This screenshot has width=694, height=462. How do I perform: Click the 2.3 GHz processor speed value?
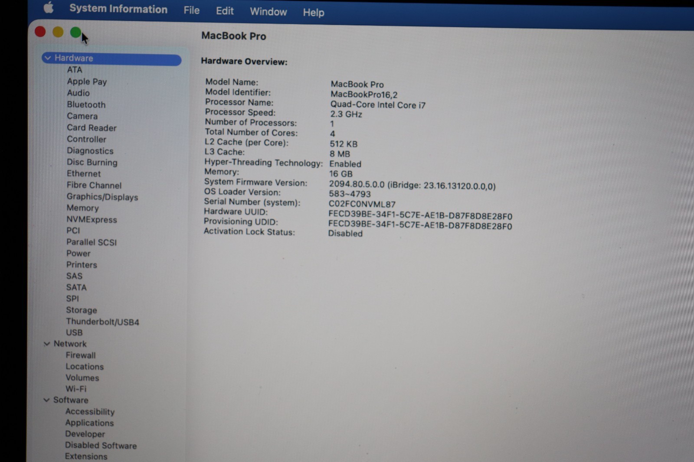[346, 114]
